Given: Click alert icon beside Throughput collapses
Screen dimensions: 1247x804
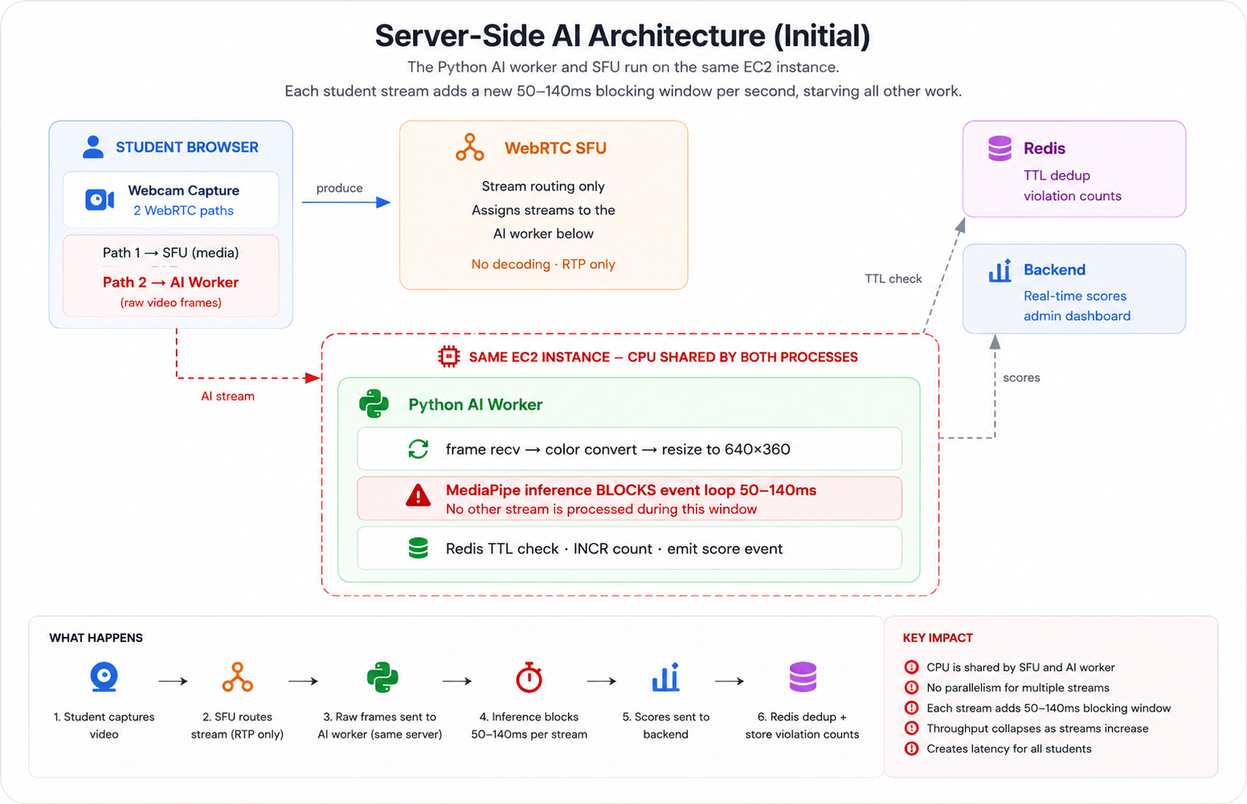Looking at the screenshot, I should (x=911, y=728).
